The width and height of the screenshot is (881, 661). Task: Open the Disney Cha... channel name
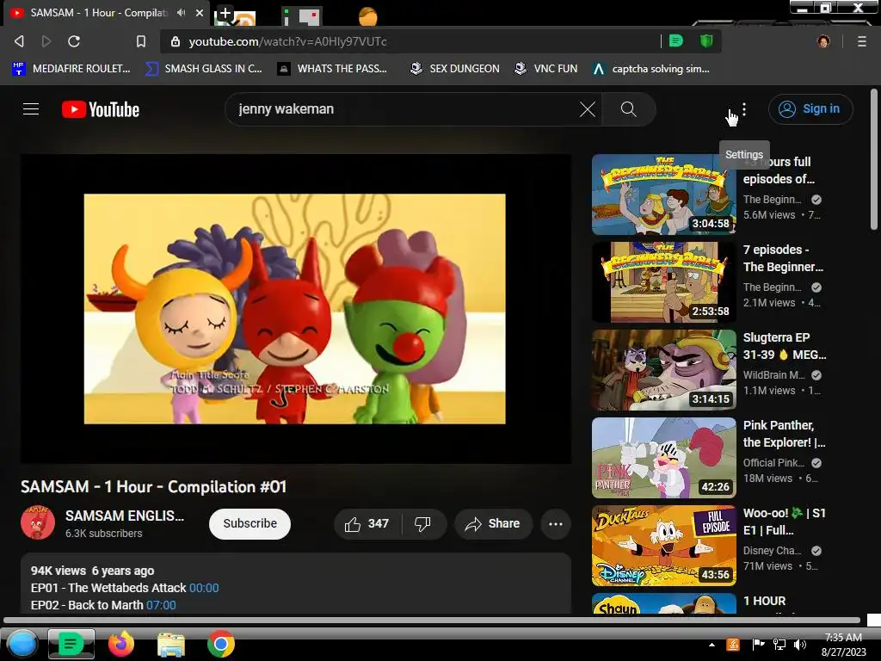(x=773, y=550)
